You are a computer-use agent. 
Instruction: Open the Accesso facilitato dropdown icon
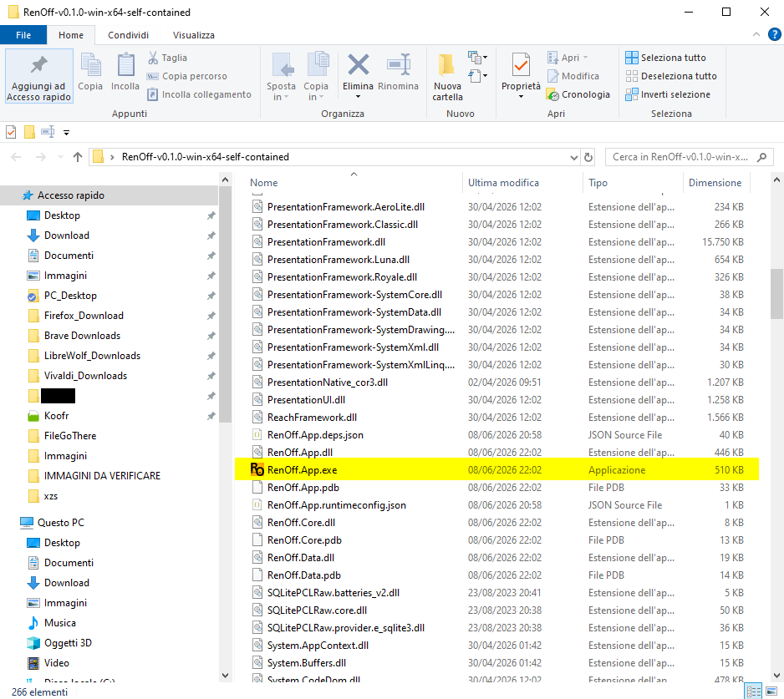pyautogui.click(x=477, y=76)
